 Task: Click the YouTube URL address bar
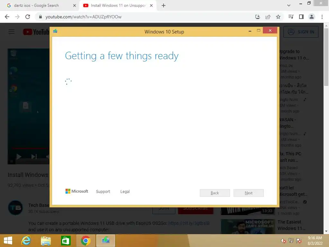(x=145, y=17)
